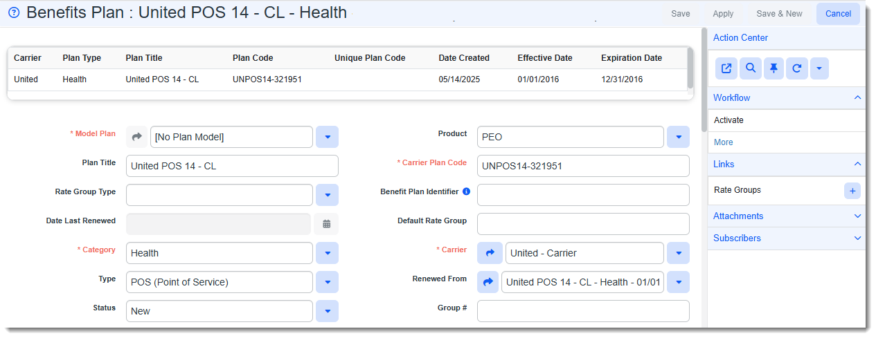Viewport: 876px width, 338px height.
Task: Open the Status dropdown
Action: tap(327, 311)
